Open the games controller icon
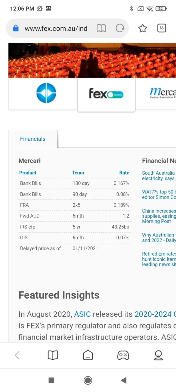The image size is (176, 392). tap(123, 355)
